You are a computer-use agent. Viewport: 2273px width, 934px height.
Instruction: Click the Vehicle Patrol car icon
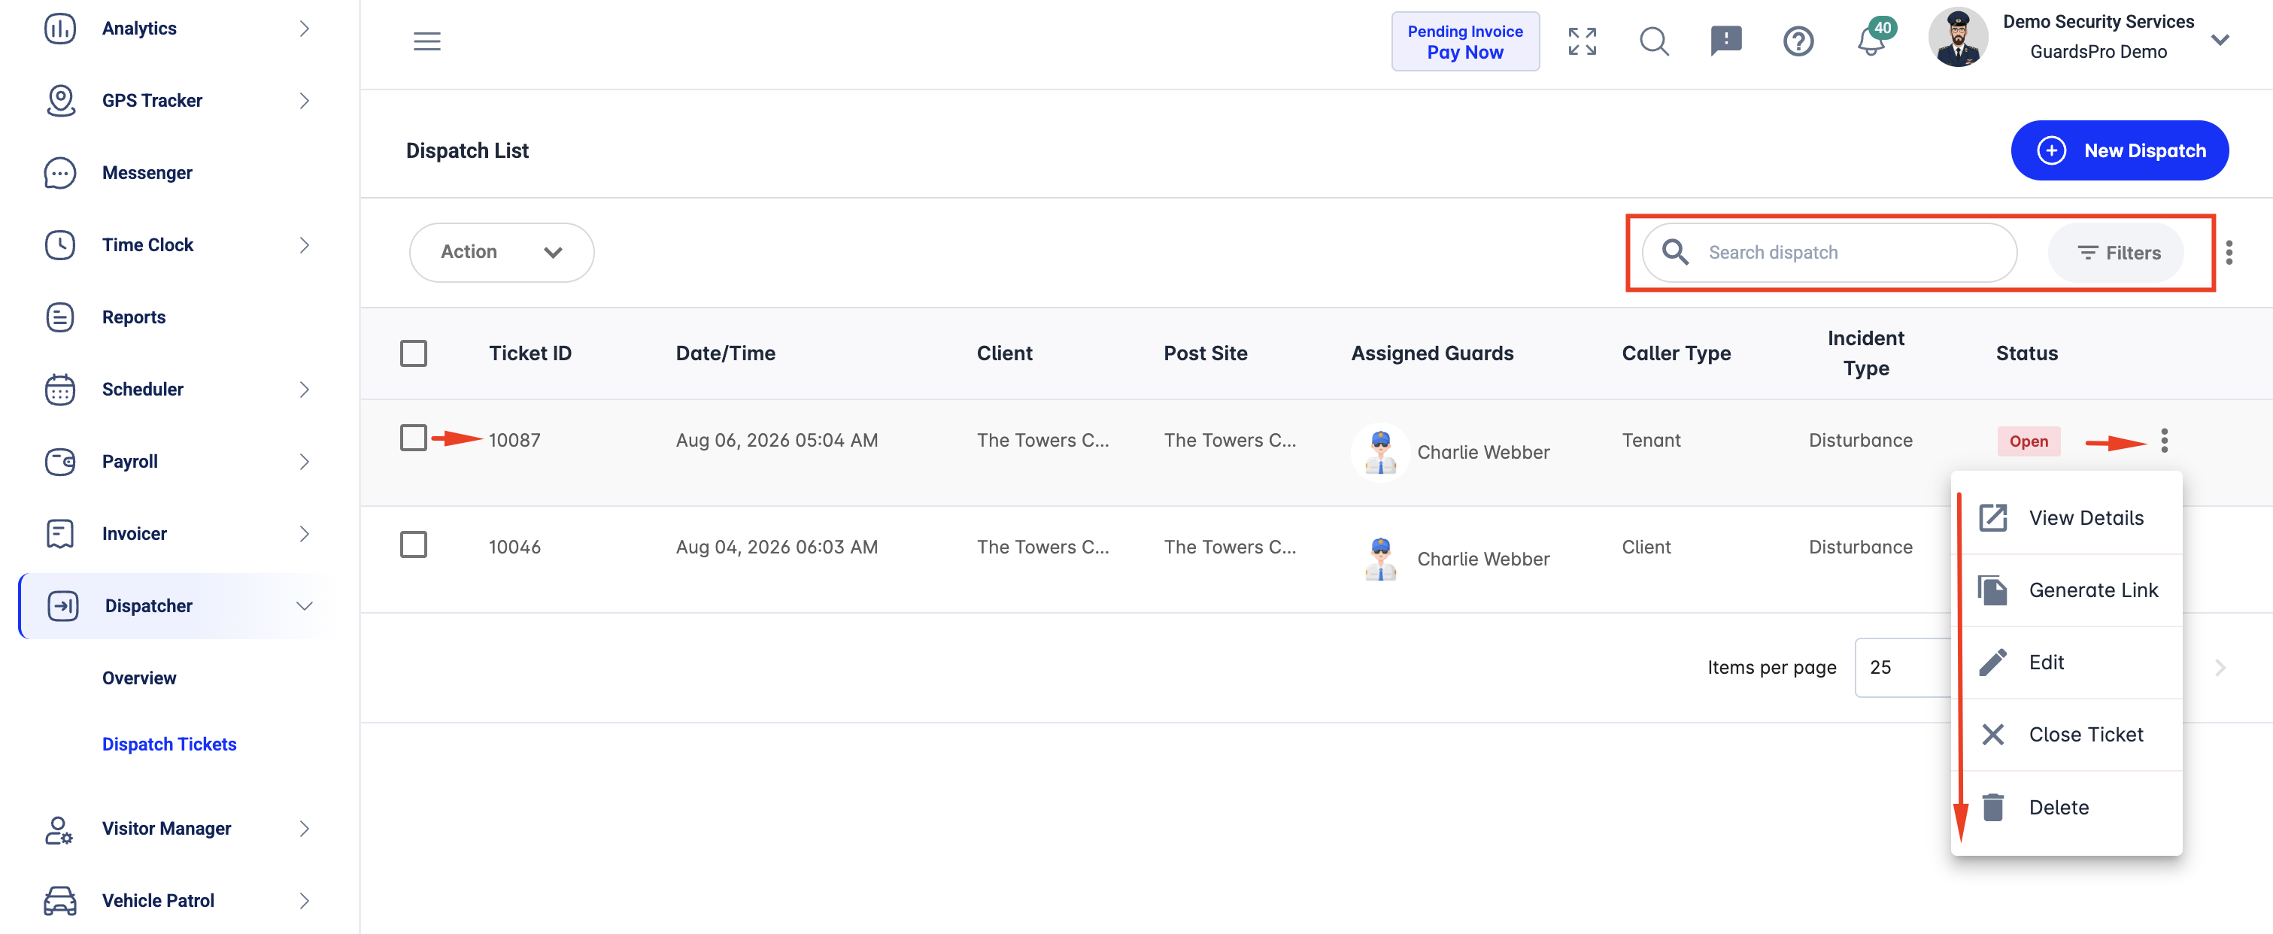pos(60,902)
